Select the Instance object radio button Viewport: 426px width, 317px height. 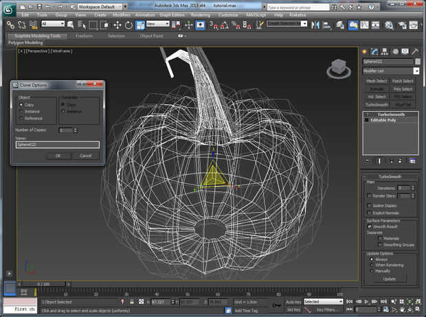(21, 110)
